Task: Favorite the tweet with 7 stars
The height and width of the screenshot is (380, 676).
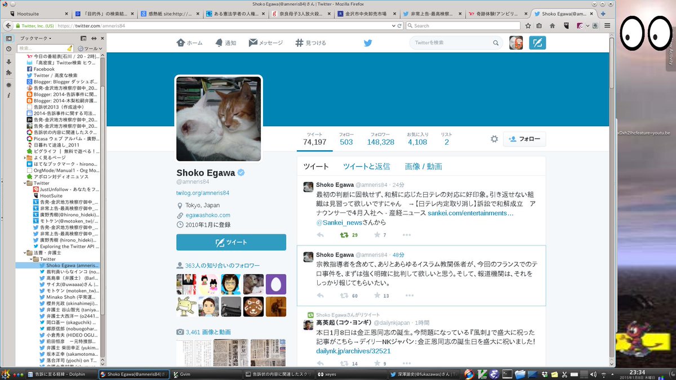Action: click(377, 235)
